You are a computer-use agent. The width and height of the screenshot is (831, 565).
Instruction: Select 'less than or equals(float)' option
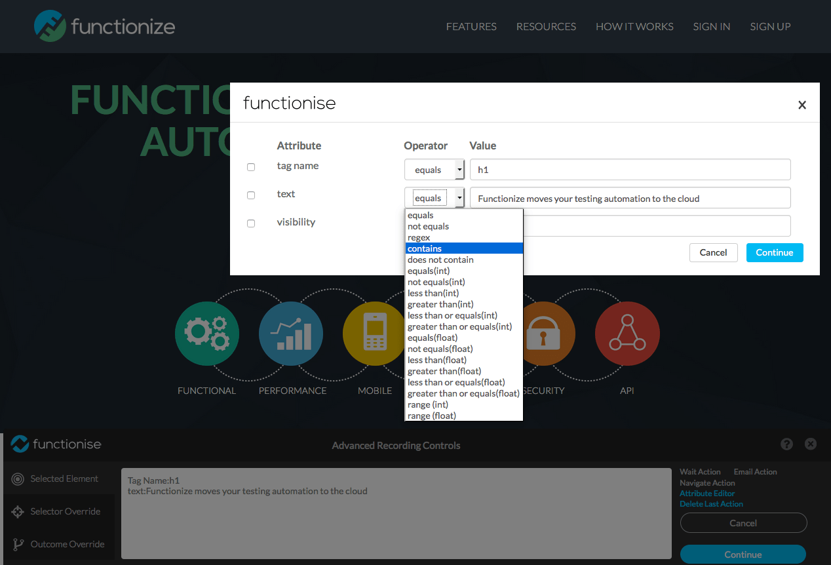tap(464, 382)
